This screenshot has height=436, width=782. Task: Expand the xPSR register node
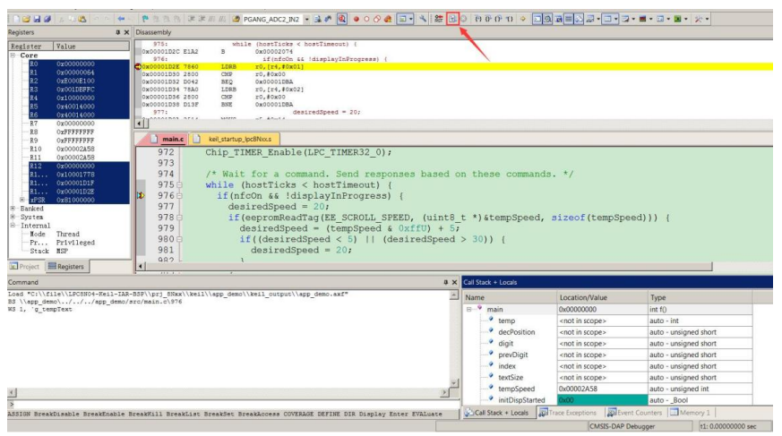click(21, 200)
